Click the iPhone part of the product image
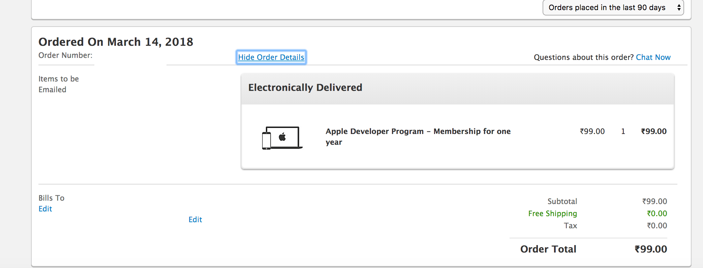Image resolution: width=703 pixels, height=268 pixels. [266, 141]
